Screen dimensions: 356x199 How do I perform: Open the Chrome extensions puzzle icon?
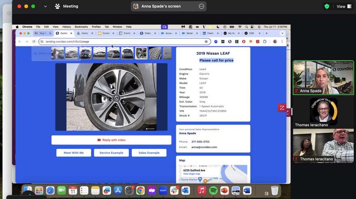[265, 42]
